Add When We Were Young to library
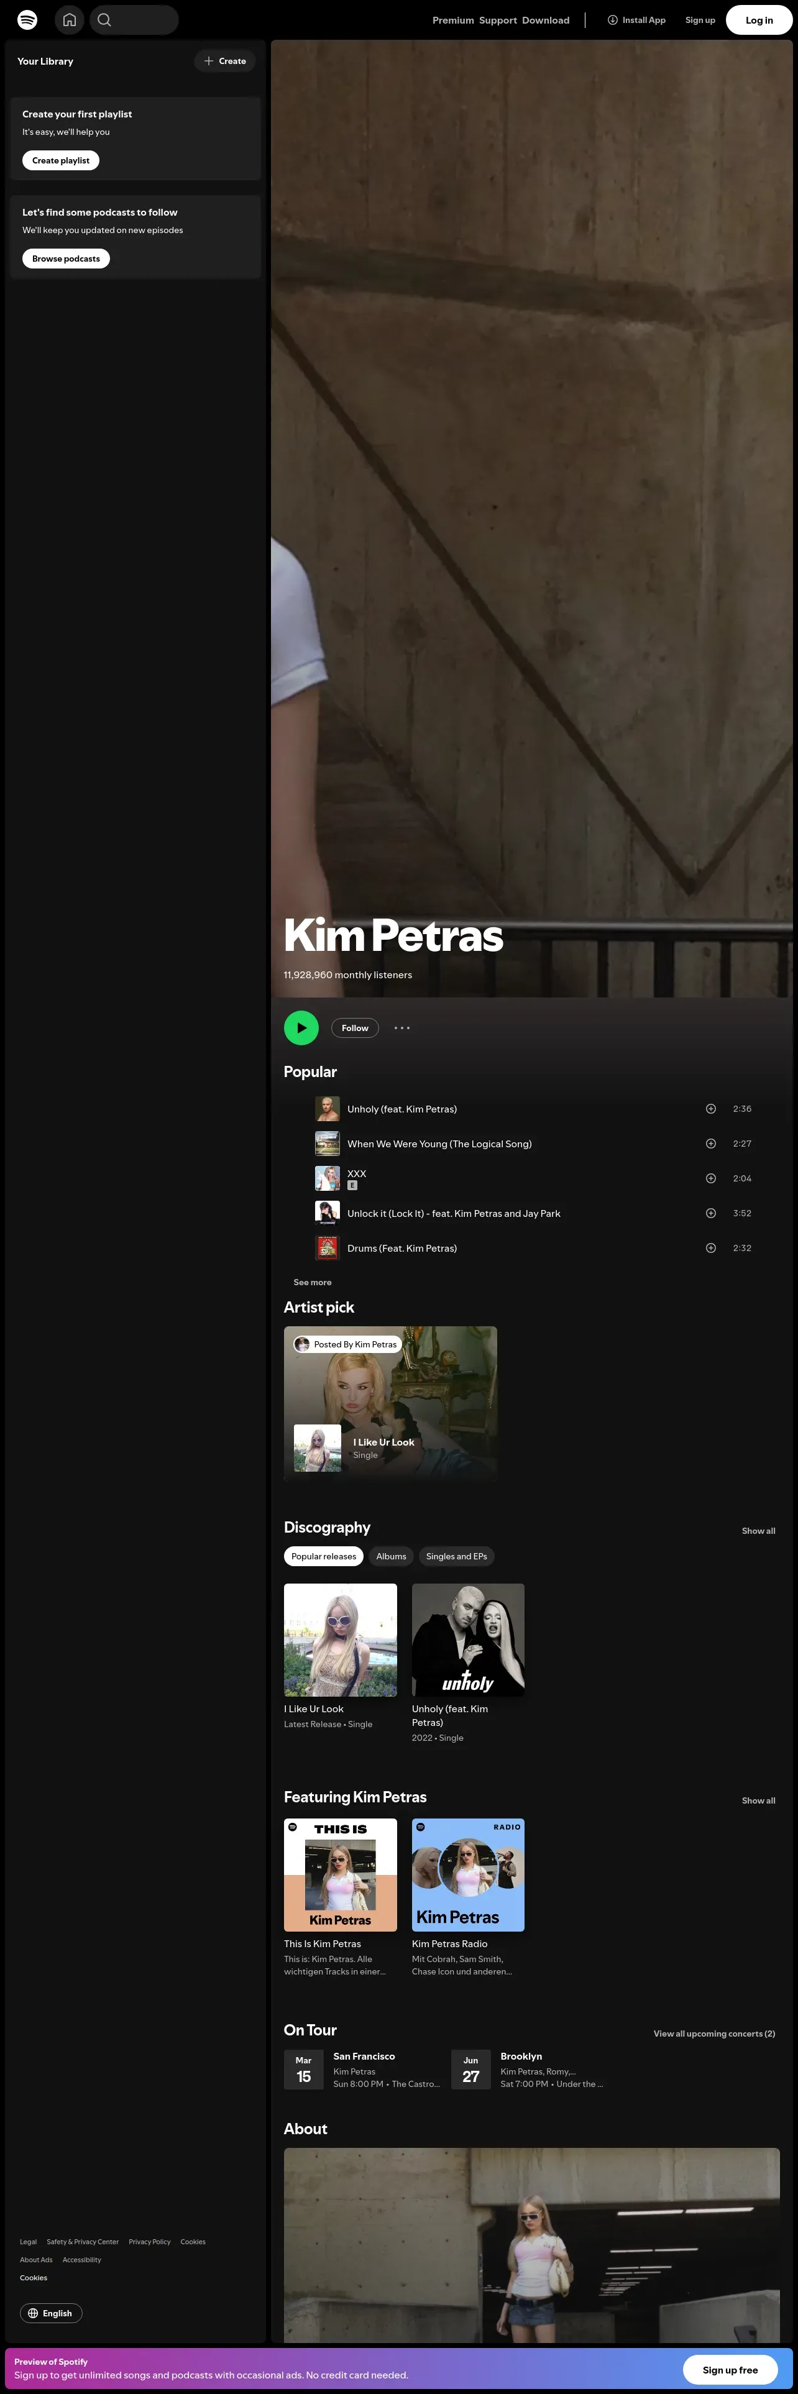 click(710, 1144)
